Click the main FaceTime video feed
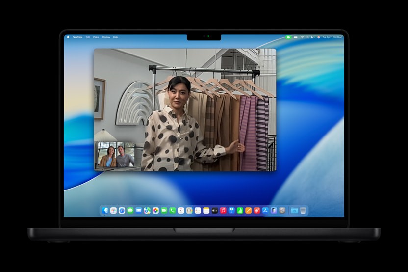 click(x=185, y=109)
